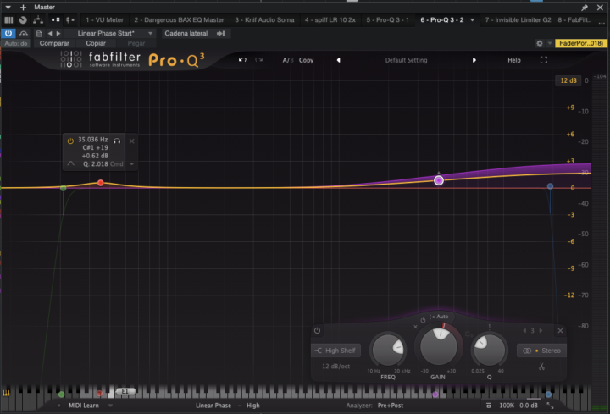Switch to the 5 - Pro-Q 3 - 1 tab
Viewport: 610px width, 414px height.
pyautogui.click(x=387, y=19)
